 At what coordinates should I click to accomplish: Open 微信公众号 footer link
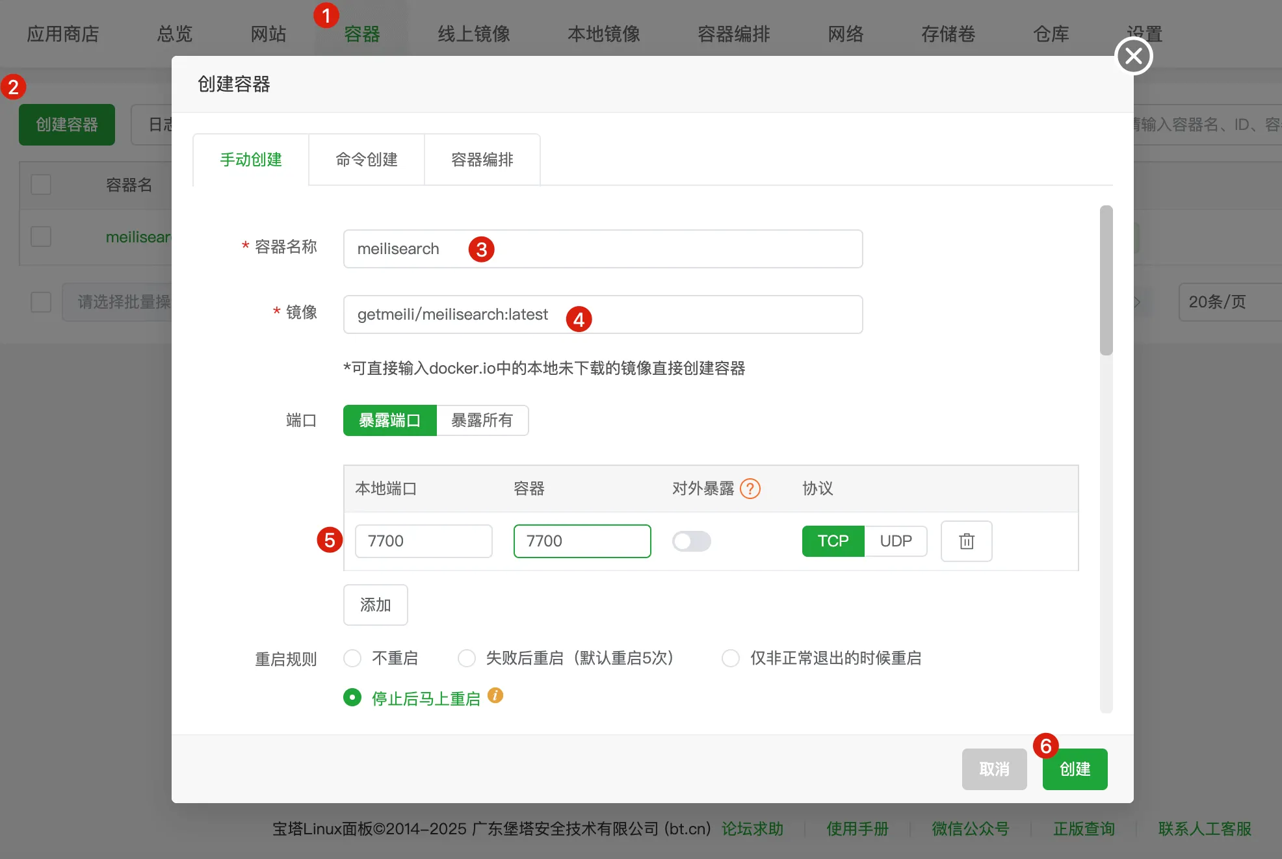tap(971, 829)
